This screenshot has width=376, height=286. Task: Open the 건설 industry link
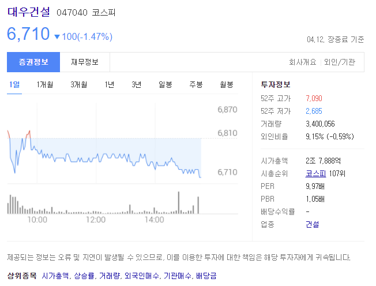coord(312,225)
